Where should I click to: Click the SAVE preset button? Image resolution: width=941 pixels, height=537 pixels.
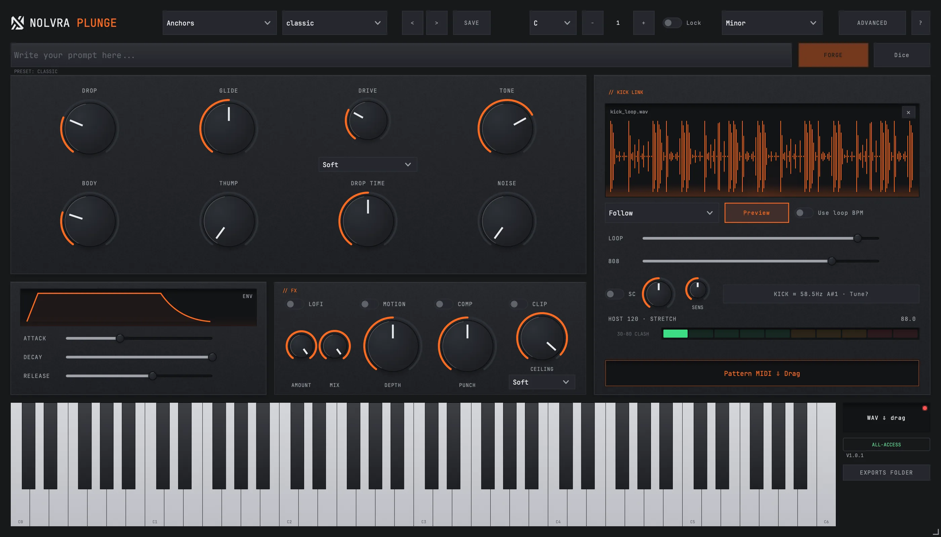click(x=472, y=23)
